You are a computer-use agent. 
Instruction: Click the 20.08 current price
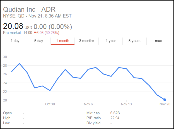pos(13,27)
